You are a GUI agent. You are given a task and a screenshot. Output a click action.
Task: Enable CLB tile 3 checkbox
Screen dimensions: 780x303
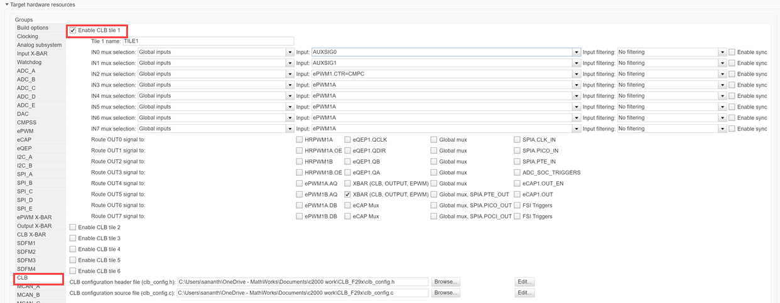[x=73, y=238]
